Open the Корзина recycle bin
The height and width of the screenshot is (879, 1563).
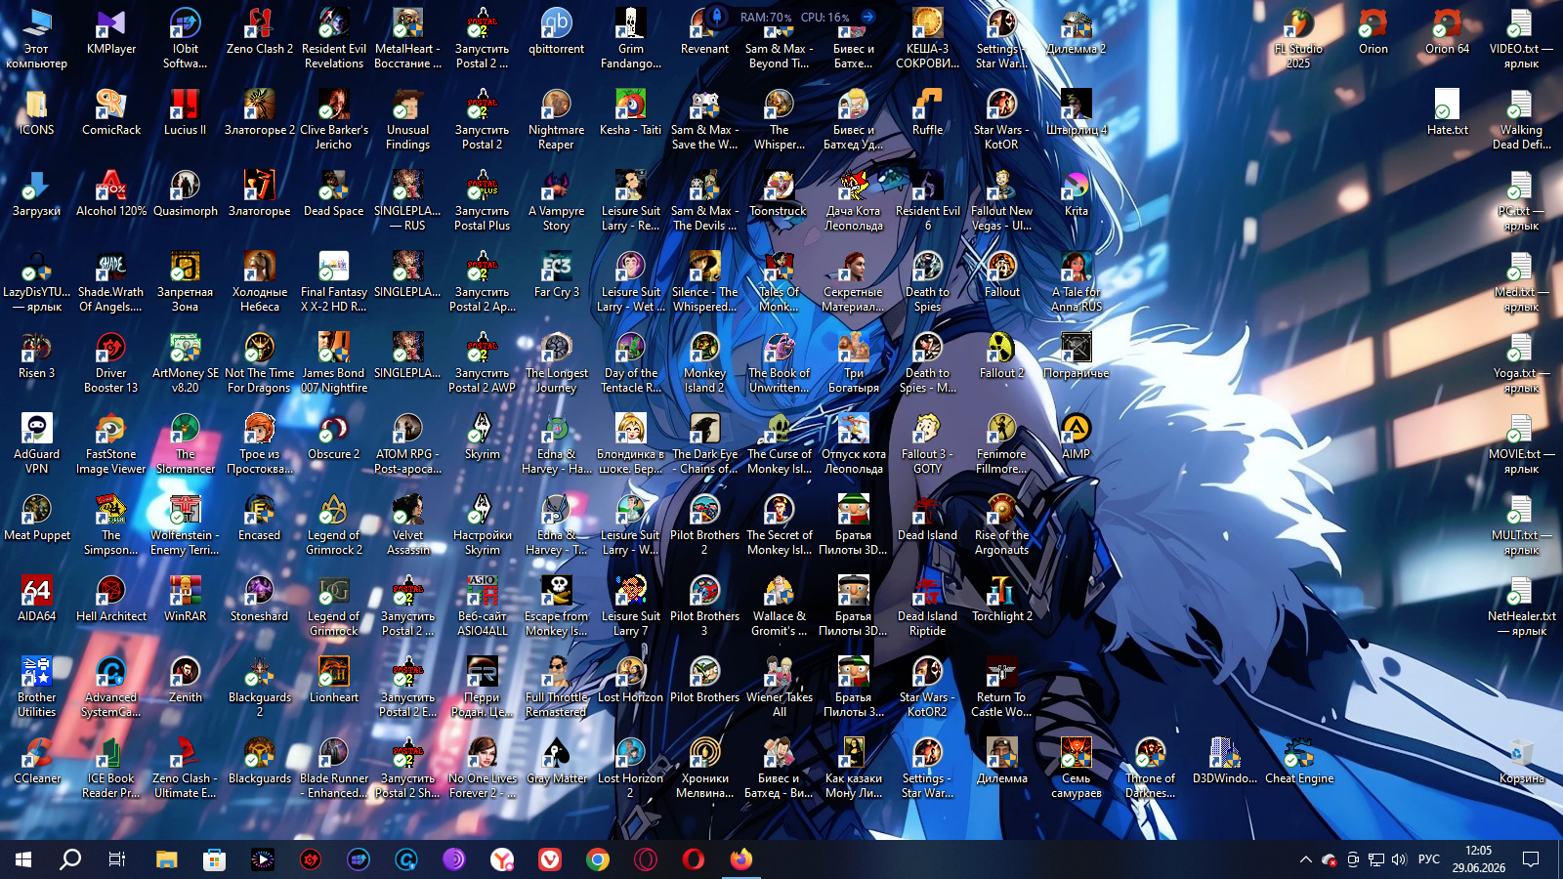[x=1522, y=761]
